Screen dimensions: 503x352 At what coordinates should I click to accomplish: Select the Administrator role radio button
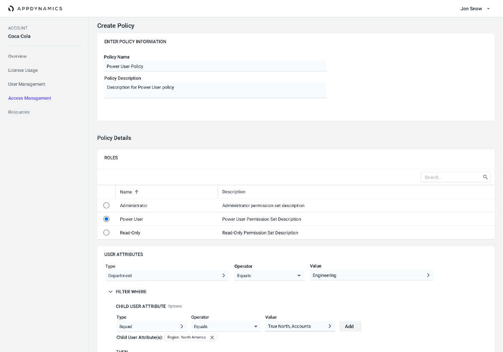(107, 205)
